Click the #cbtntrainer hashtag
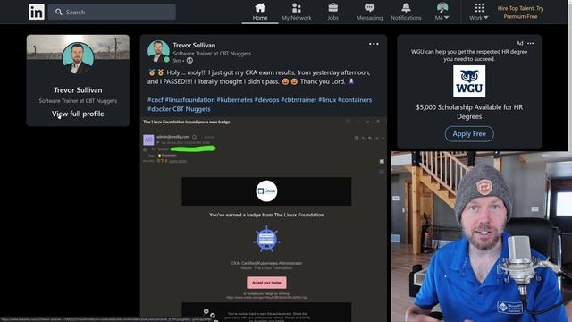572x322 pixels. (x=299, y=99)
